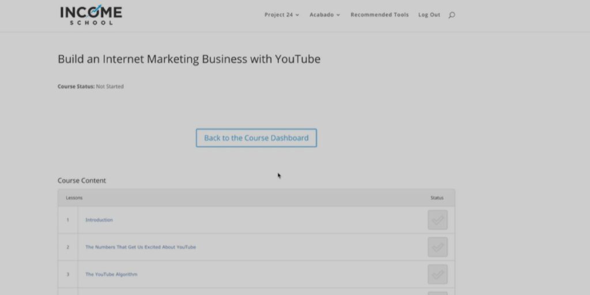Image resolution: width=590 pixels, height=295 pixels.
Task: Click lesson number 1 cell
Action: (x=68, y=220)
